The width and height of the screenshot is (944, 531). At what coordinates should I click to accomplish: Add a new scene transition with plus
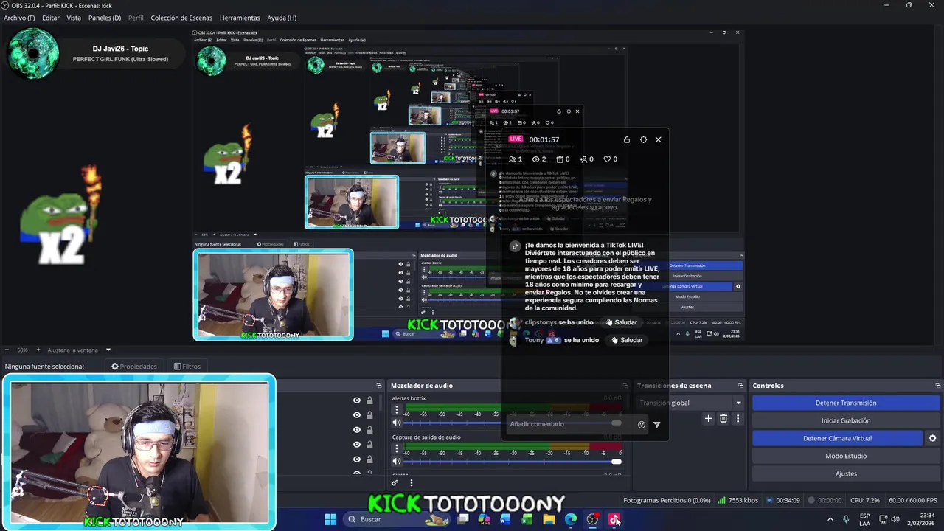[708, 419]
